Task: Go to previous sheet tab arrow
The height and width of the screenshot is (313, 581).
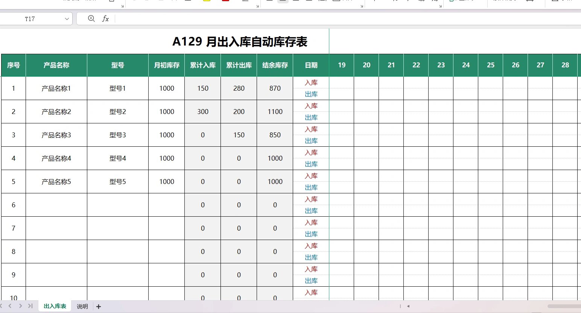Action: pos(10,306)
